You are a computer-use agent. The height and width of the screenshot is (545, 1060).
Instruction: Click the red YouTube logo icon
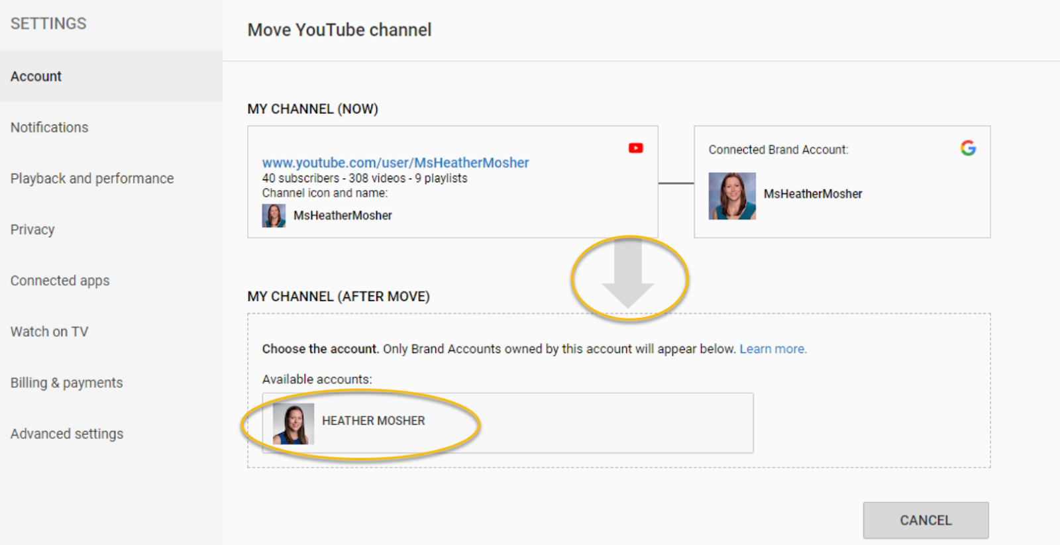(x=636, y=148)
